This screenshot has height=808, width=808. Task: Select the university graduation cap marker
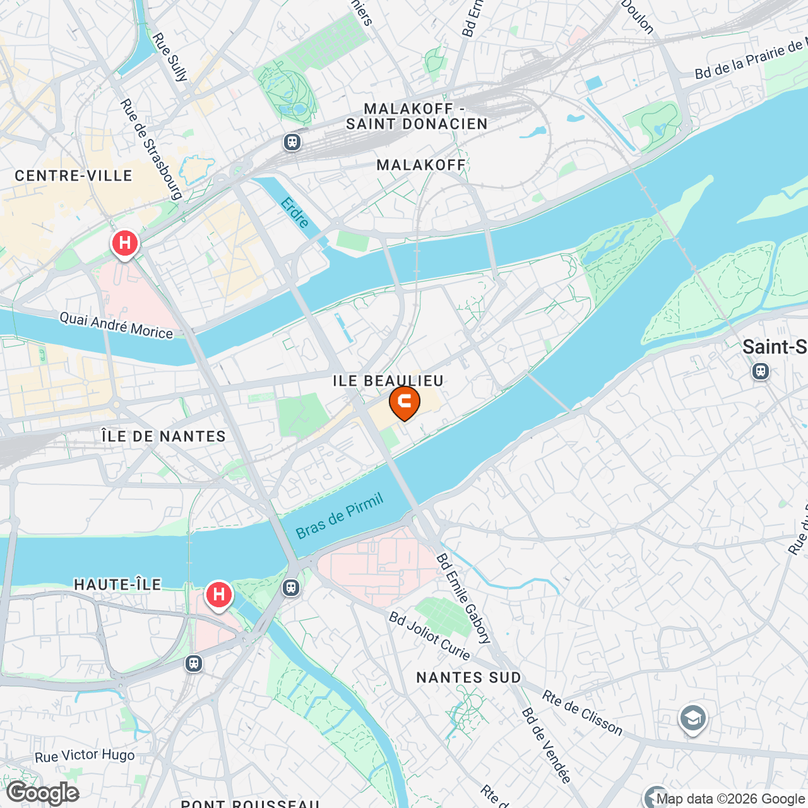point(693,719)
